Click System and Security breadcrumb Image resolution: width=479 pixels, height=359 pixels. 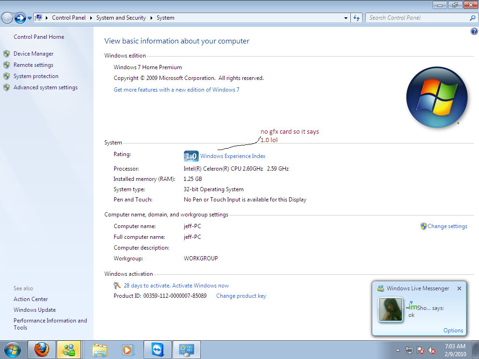[121, 18]
